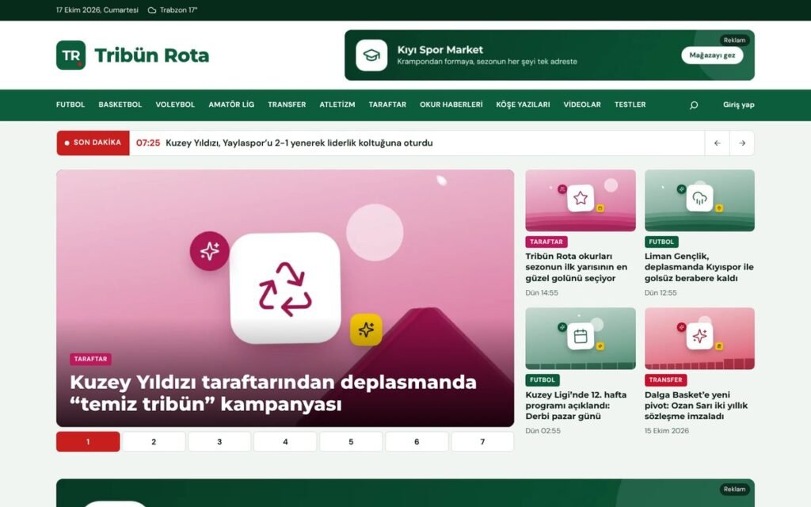
Task: Click the Kıyı Spor Market ad icon
Action: pos(371,55)
